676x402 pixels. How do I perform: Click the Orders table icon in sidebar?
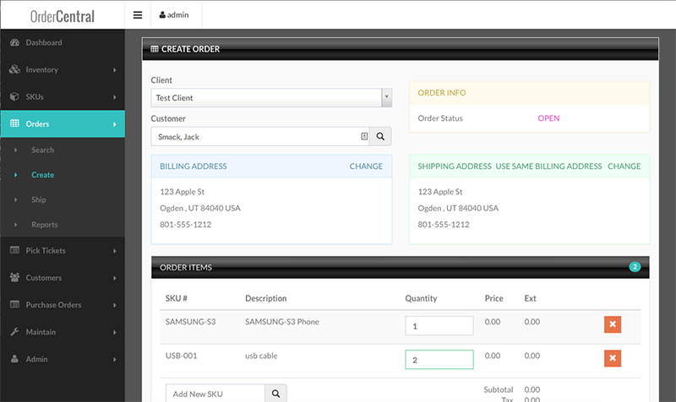(14, 123)
